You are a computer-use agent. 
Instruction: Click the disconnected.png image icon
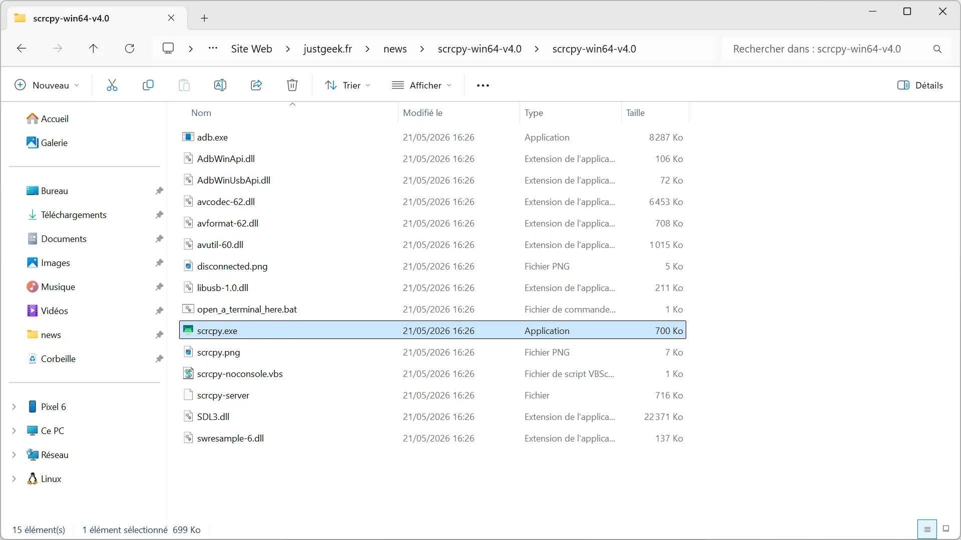tap(188, 266)
